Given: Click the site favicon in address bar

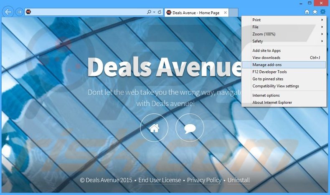Looking at the screenshot, I should click(28, 12).
